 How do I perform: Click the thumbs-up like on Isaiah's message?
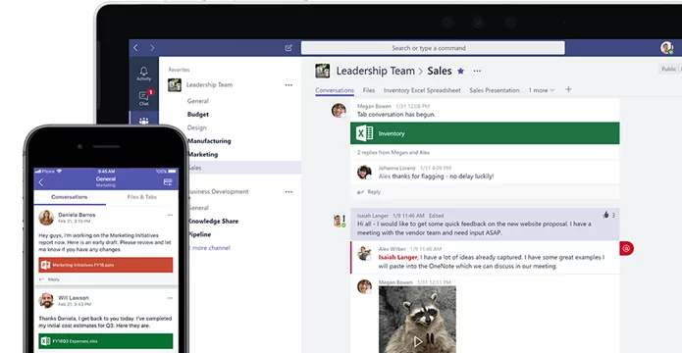click(605, 215)
